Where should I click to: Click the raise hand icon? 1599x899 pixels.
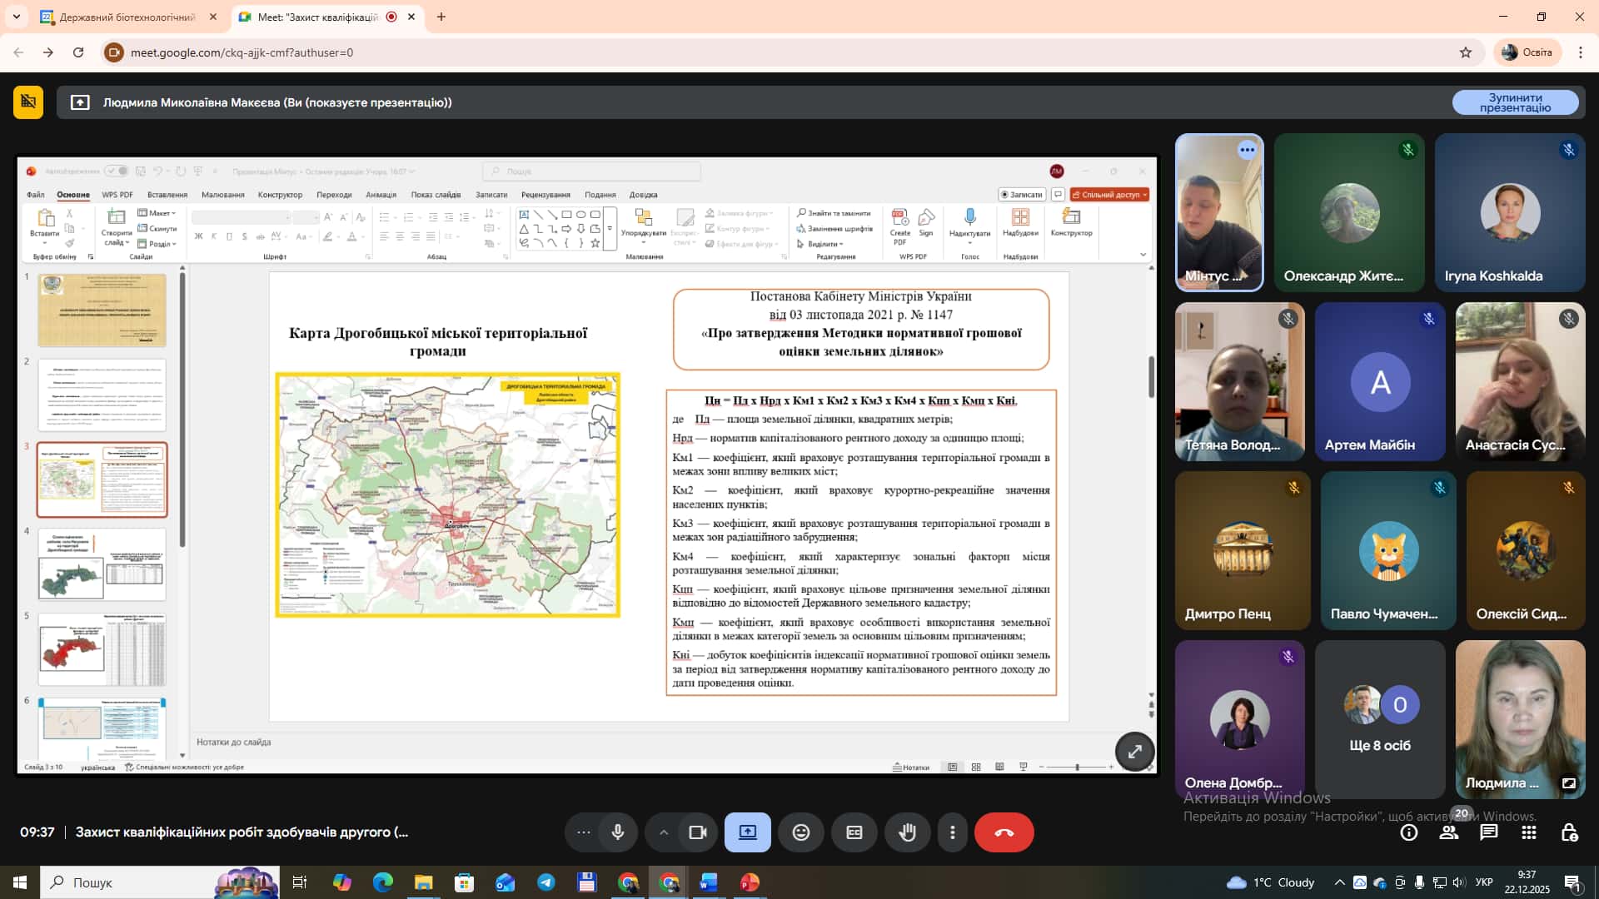907,832
